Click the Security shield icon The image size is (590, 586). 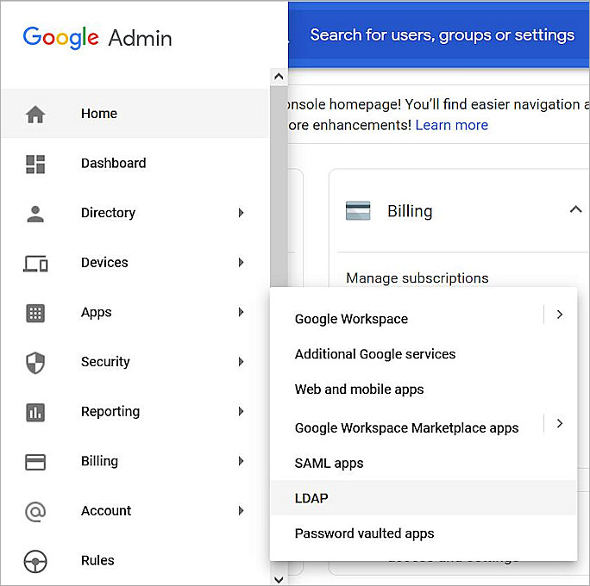click(x=35, y=363)
